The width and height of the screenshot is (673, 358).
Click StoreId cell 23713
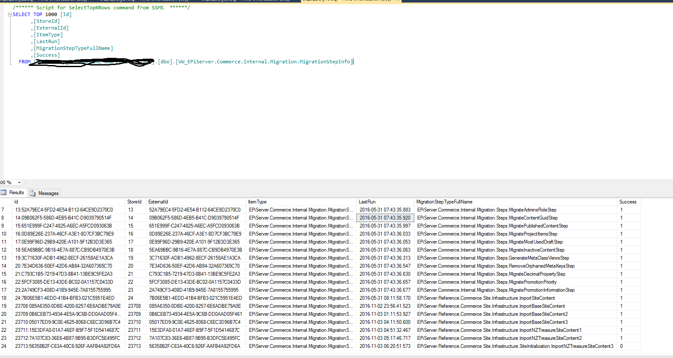(x=136, y=346)
